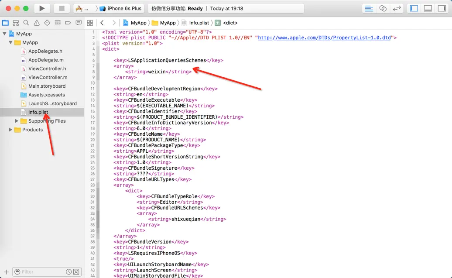Open the Symbol navigator
Image resolution: width=452 pixels, height=278 pixels.
tap(16, 23)
